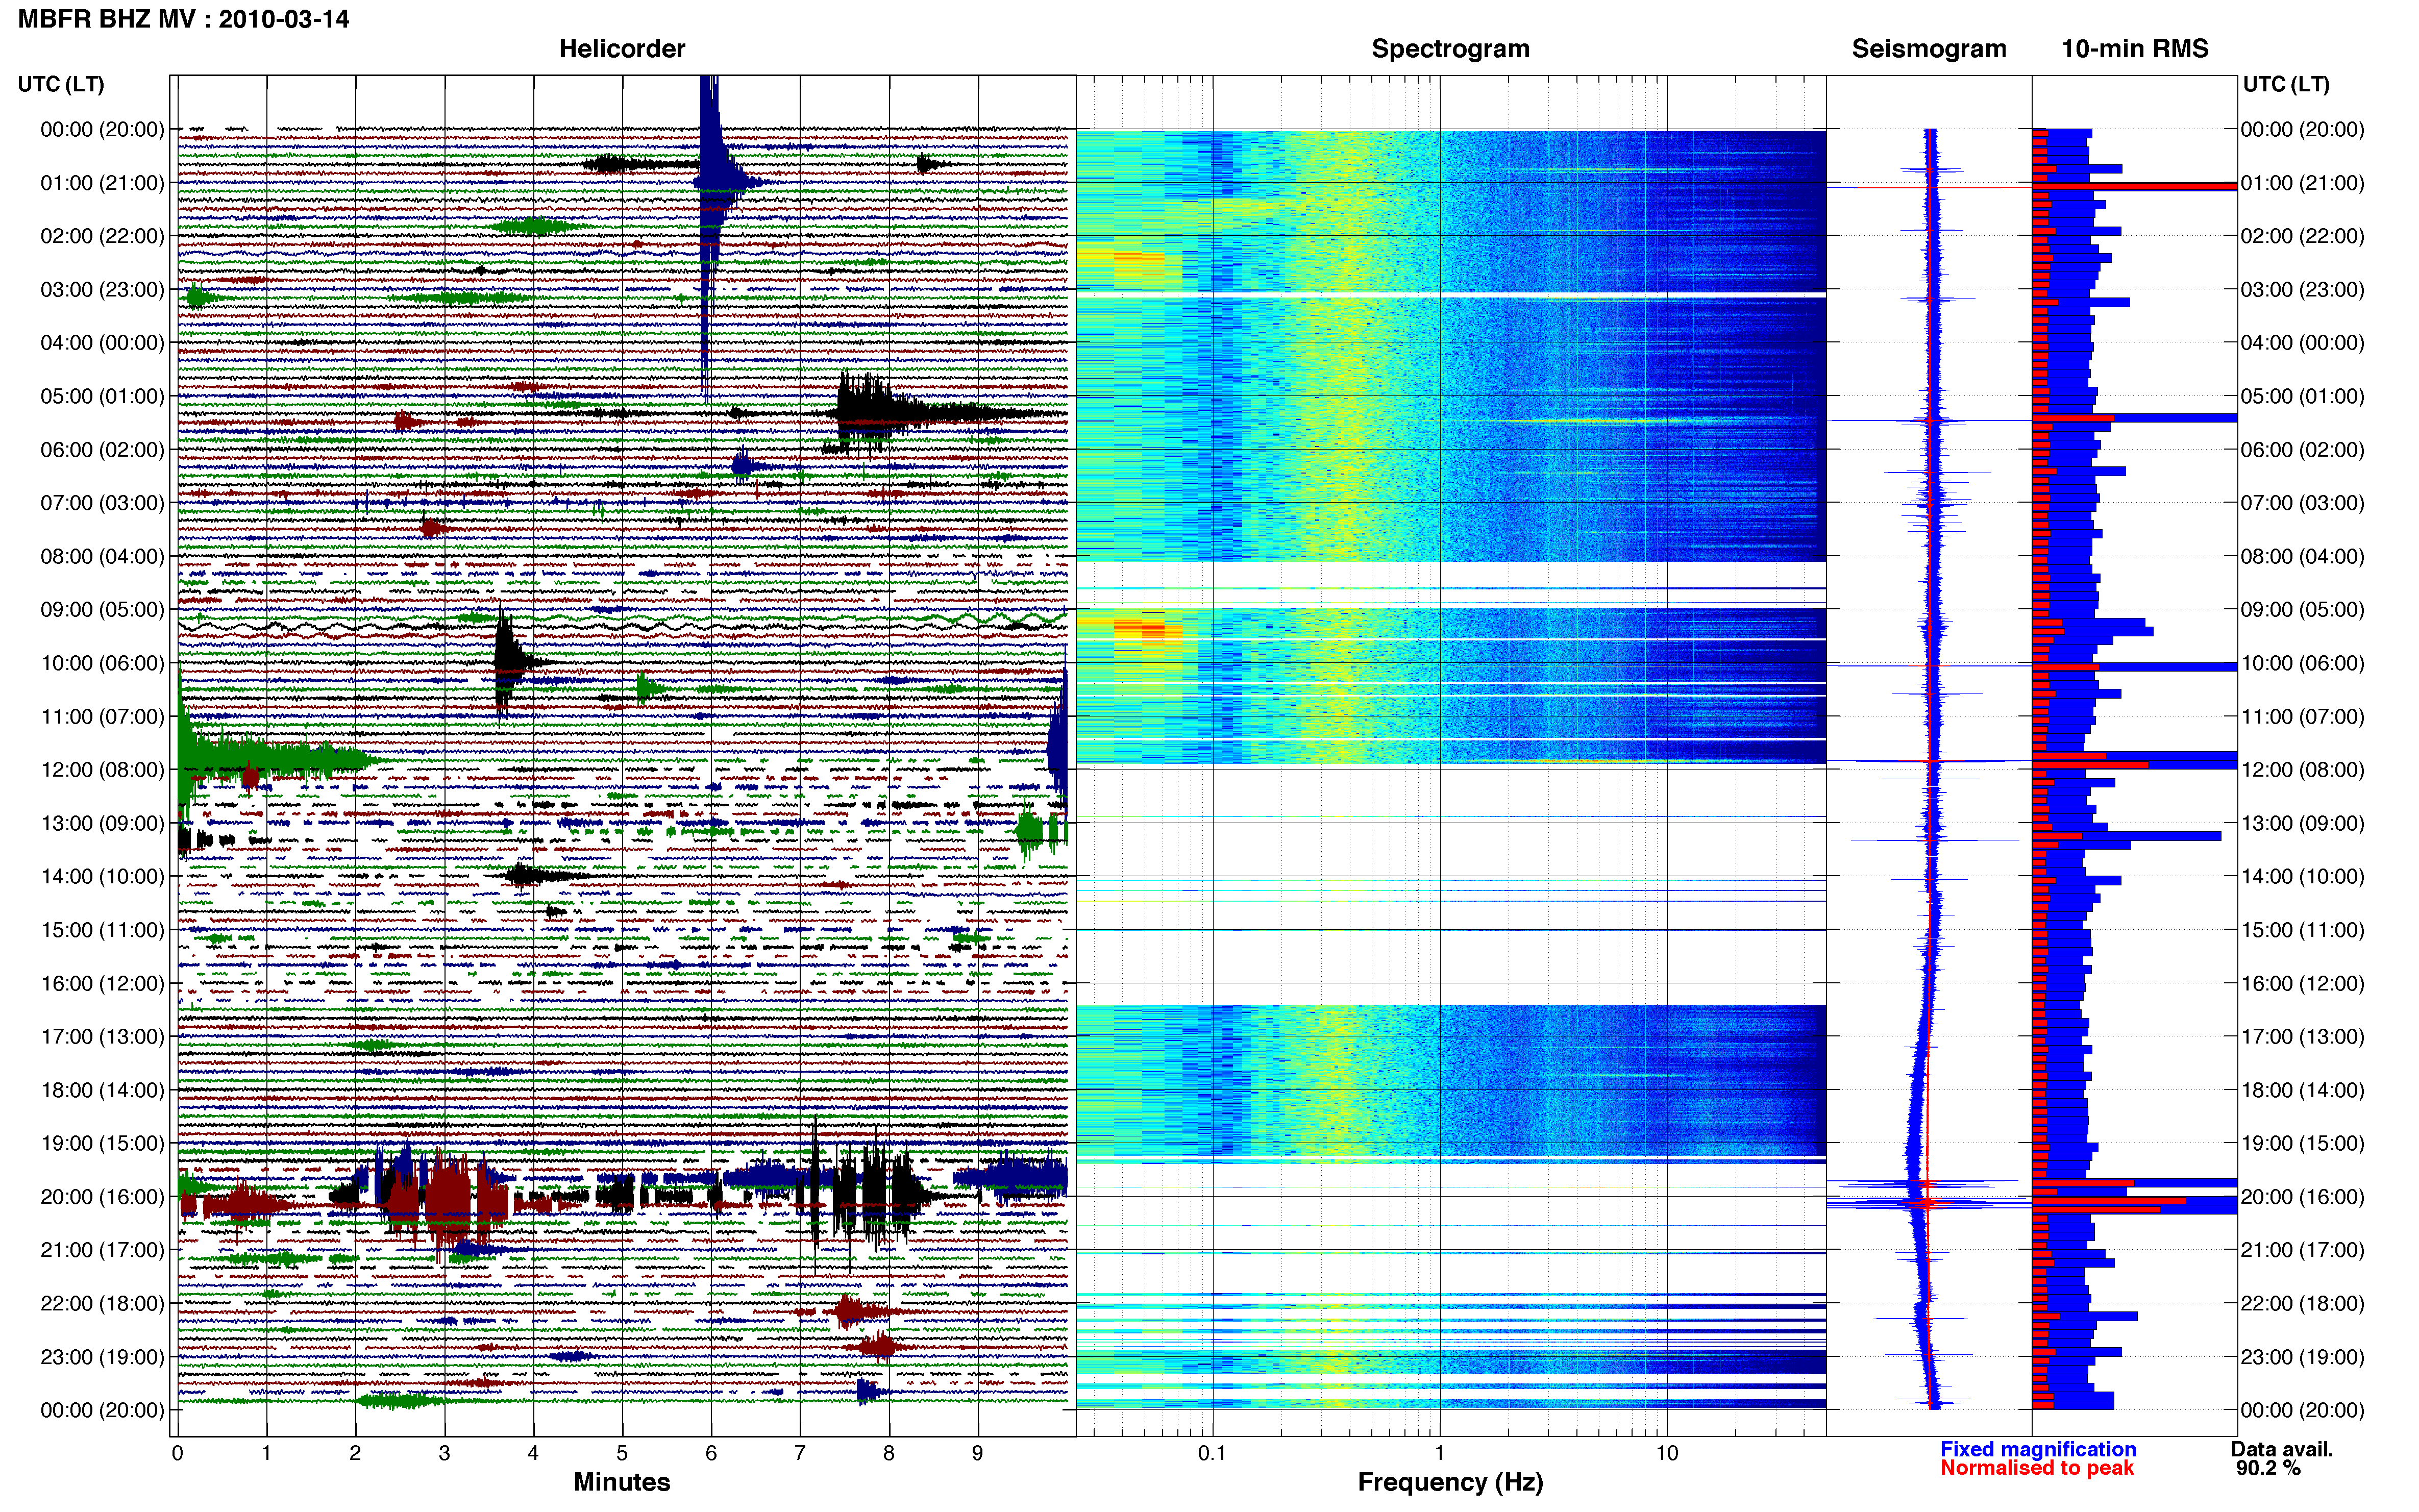2419x1512 pixels.
Task: Click the minutes tick label 9
Action: point(978,1453)
